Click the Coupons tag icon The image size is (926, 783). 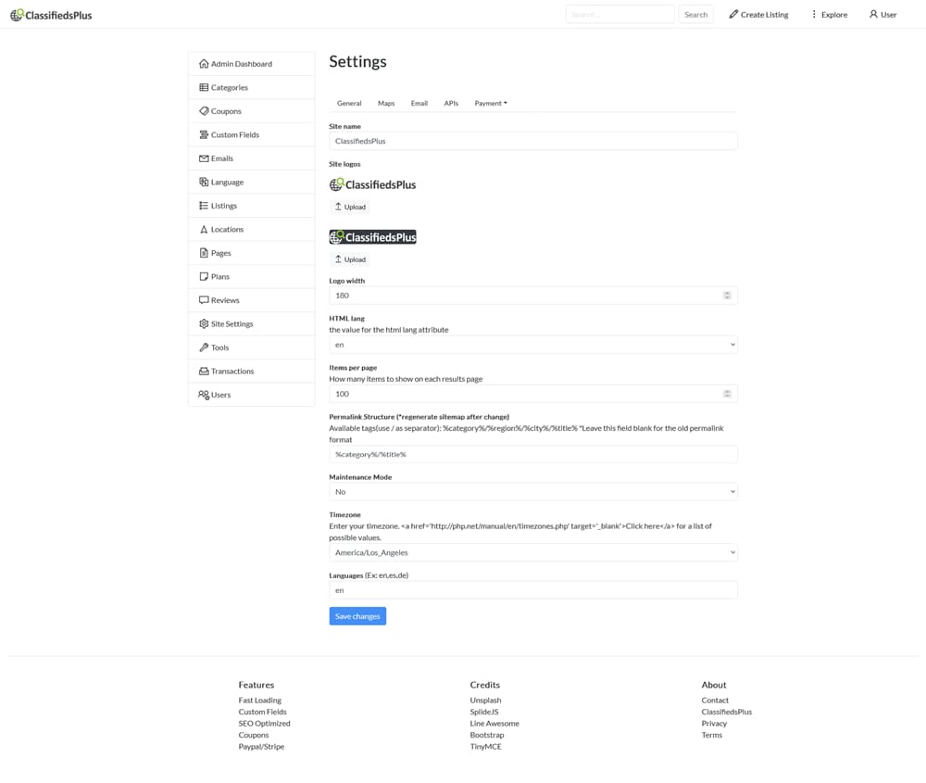pyautogui.click(x=204, y=111)
